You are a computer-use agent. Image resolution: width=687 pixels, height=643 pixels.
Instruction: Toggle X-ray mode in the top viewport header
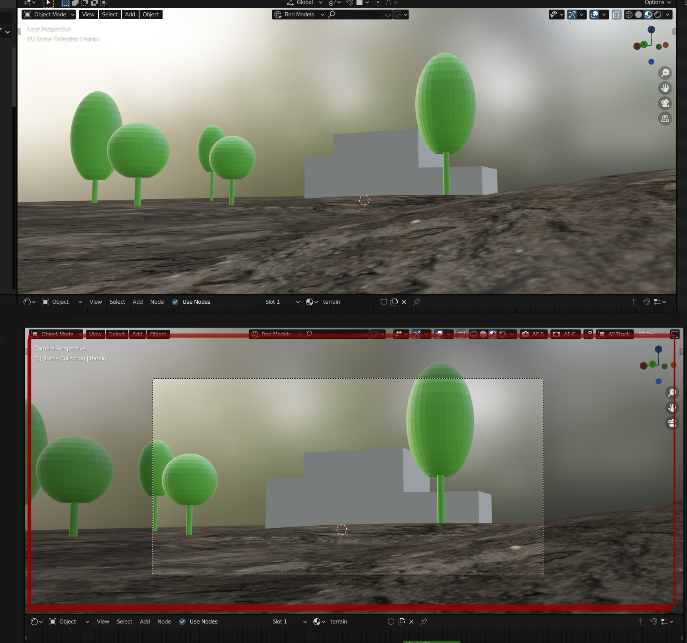[x=616, y=15]
